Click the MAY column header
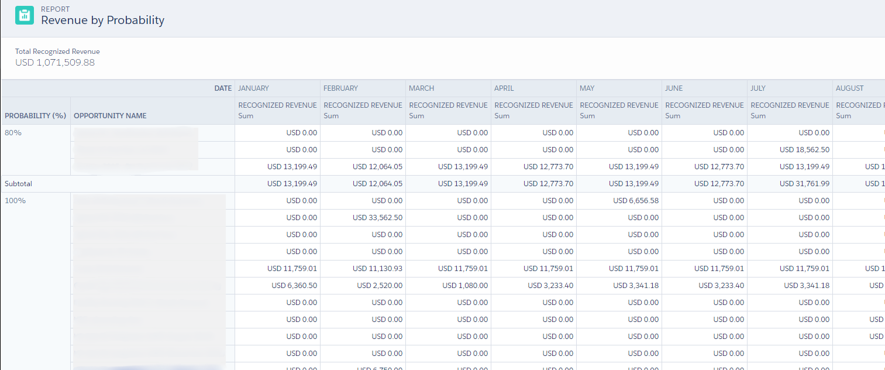This screenshot has height=370, width=885. [x=587, y=88]
